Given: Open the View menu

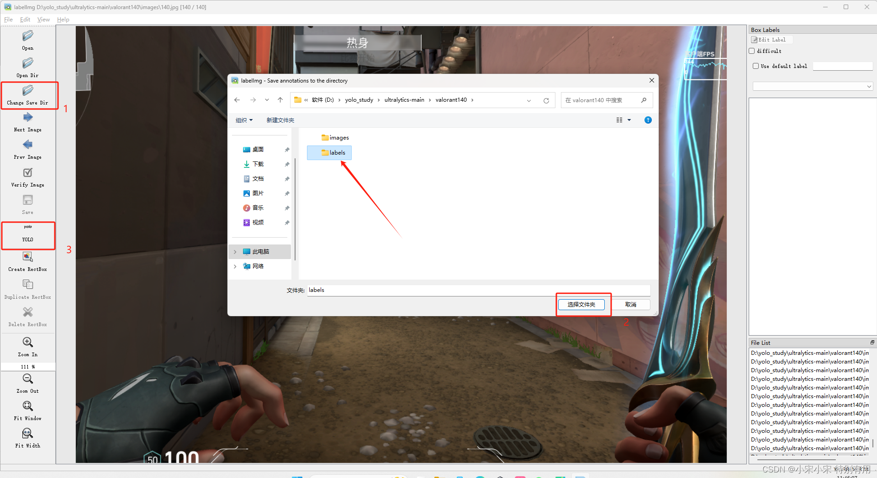Looking at the screenshot, I should tap(43, 20).
